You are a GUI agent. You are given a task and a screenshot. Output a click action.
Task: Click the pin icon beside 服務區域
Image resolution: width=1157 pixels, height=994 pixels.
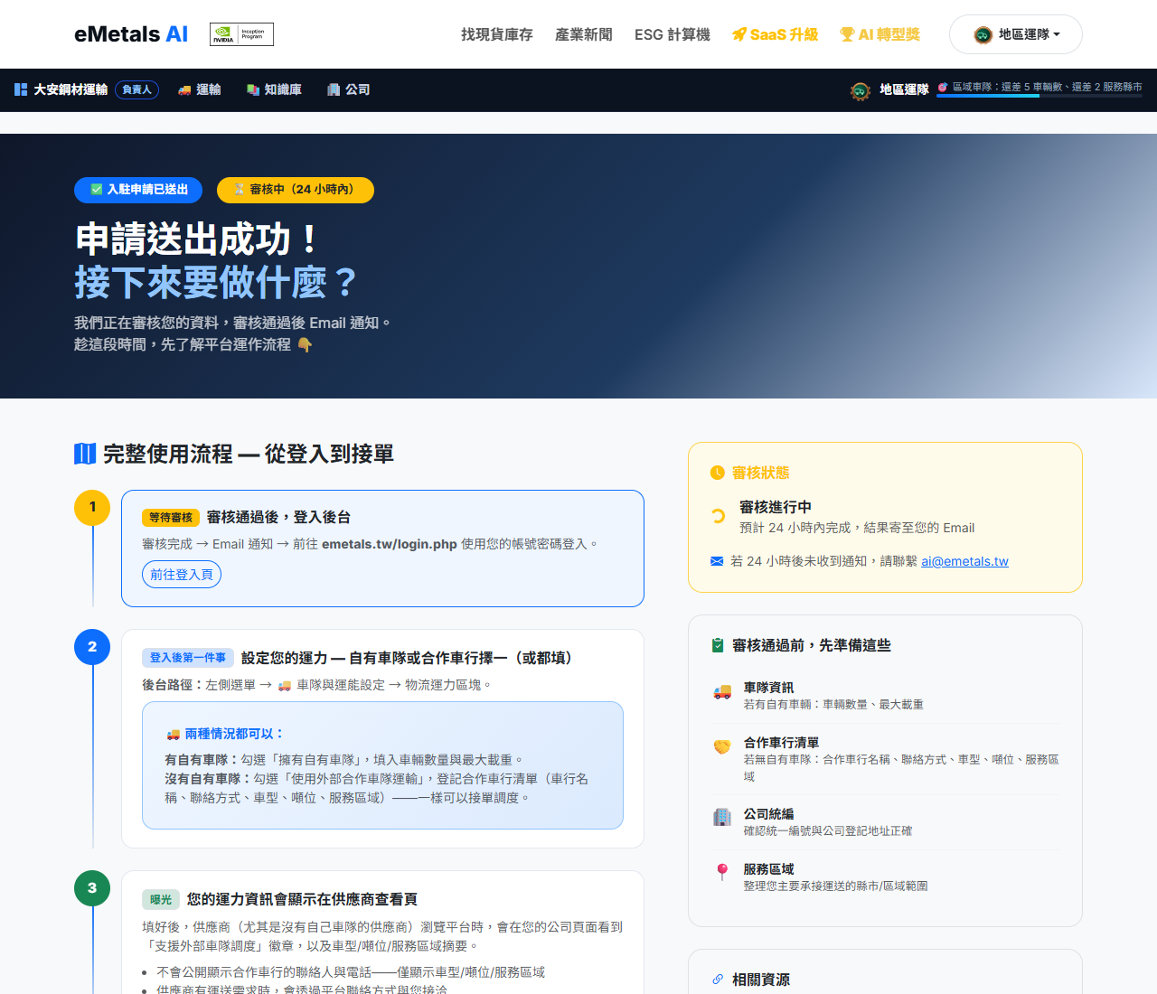pyautogui.click(x=722, y=873)
